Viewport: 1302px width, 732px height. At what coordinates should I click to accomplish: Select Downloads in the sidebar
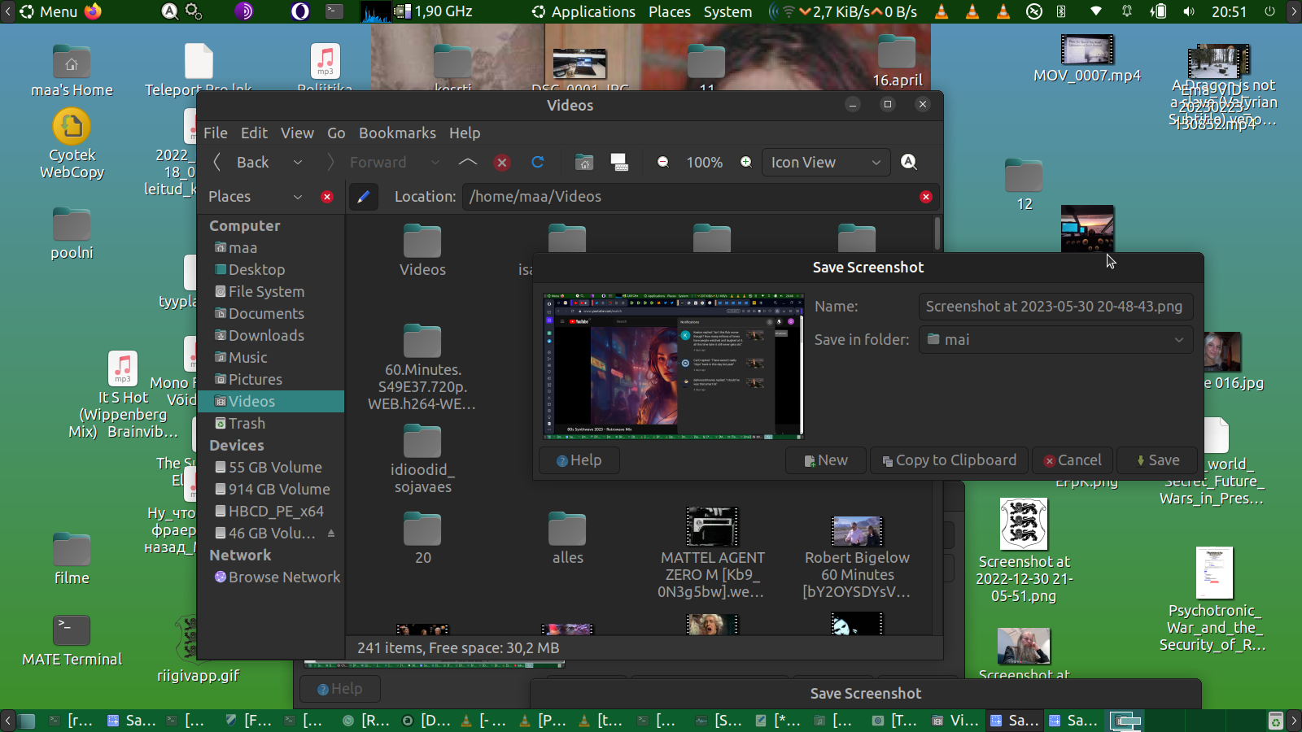(266, 336)
